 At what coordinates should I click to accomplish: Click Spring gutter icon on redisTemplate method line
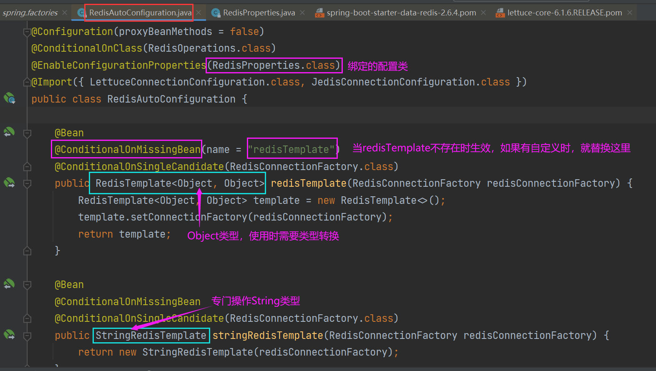click(x=9, y=183)
